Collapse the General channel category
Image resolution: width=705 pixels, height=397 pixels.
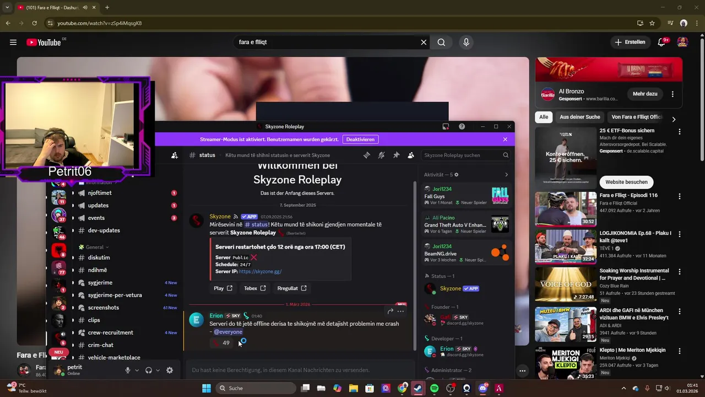[x=94, y=247]
